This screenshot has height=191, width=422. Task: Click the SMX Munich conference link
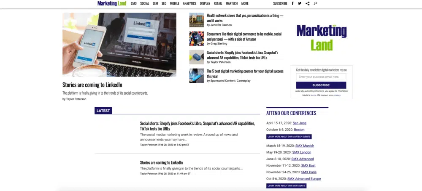tap(305, 146)
